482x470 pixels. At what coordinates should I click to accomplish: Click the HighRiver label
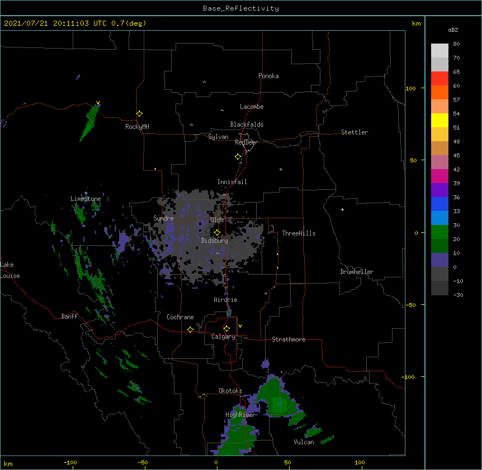(240, 415)
